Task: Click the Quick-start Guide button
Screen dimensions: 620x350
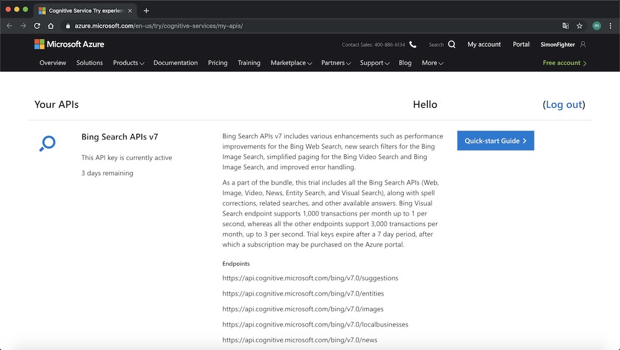Action: coord(495,141)
